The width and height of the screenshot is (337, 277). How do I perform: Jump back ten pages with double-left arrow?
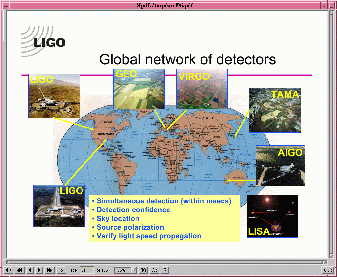tap(20, 270)
